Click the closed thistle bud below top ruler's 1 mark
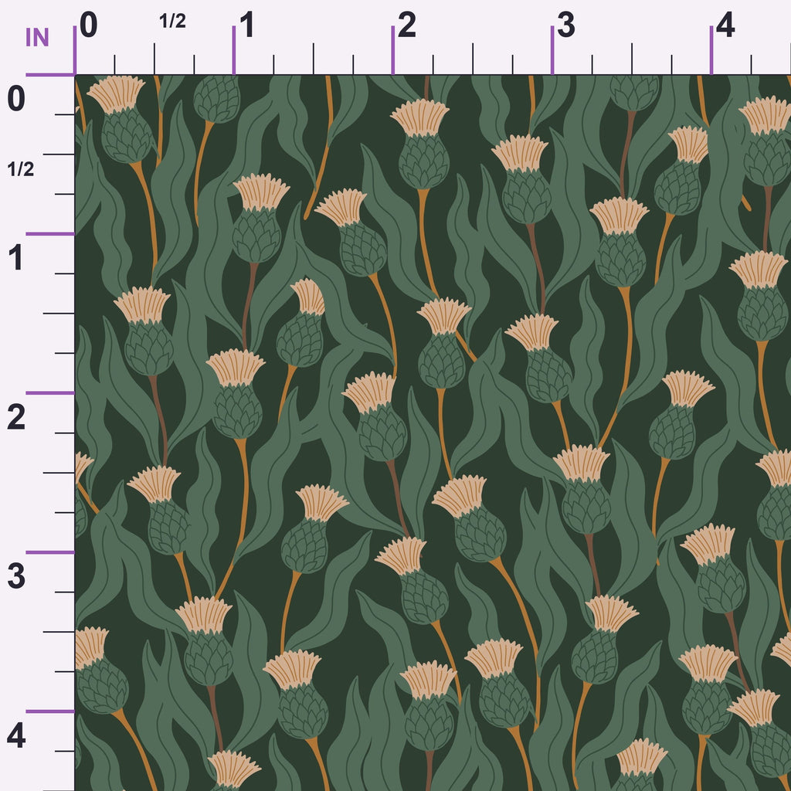791x791 pixels. (217, 99)
